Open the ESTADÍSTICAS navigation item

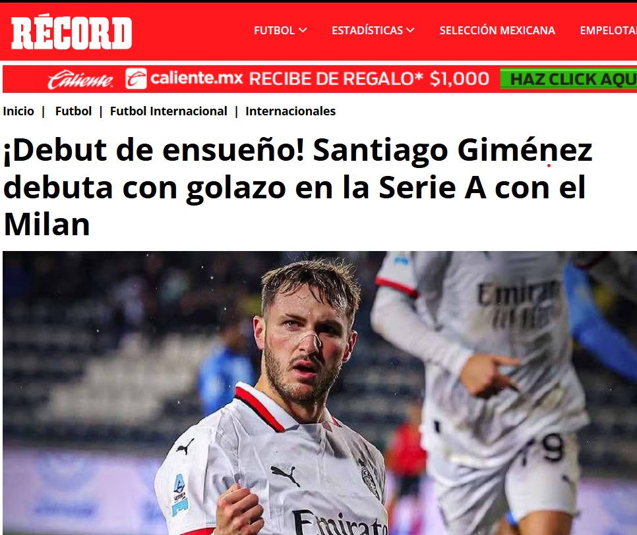(x=373, y=30)
